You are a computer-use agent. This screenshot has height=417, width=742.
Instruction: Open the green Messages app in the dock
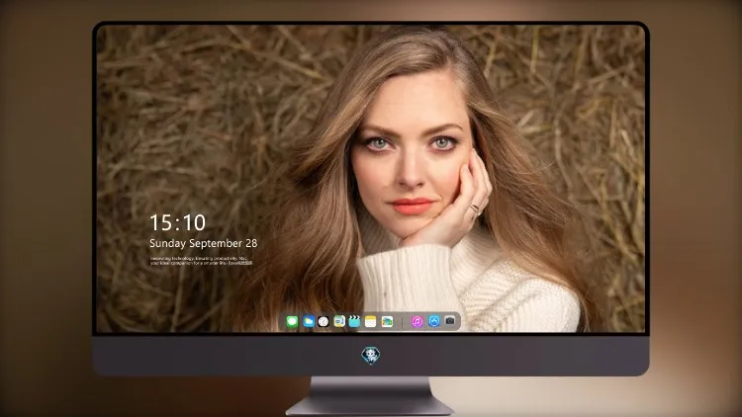tap(292, 322)
